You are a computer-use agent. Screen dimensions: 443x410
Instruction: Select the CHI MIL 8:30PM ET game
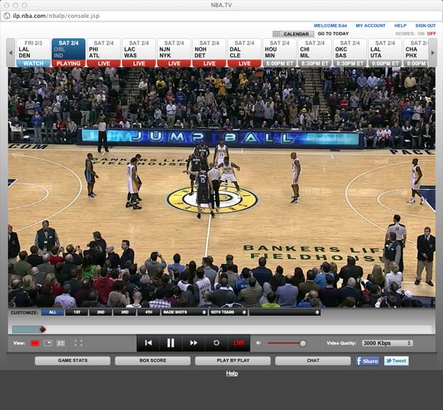(315, 53)
